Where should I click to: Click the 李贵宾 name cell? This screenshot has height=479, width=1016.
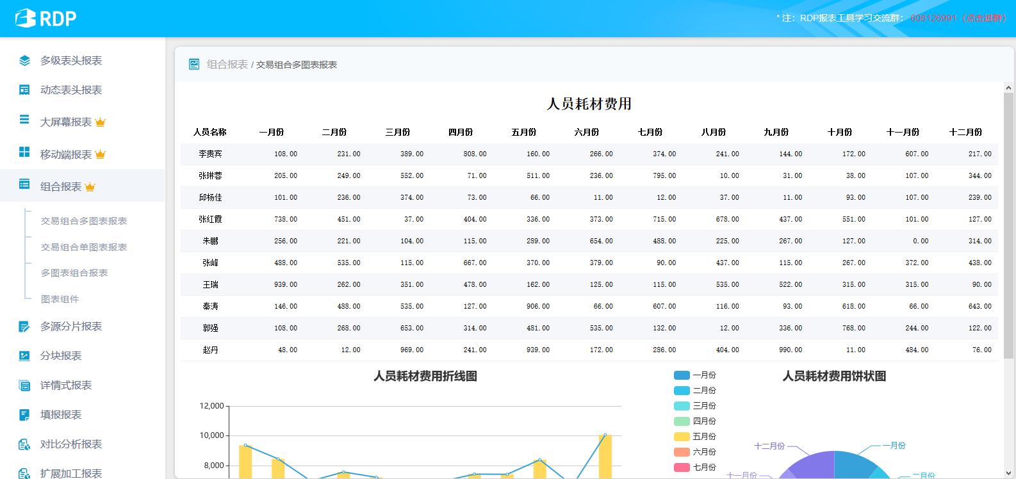pyautogui.click(x=210, y=154)
